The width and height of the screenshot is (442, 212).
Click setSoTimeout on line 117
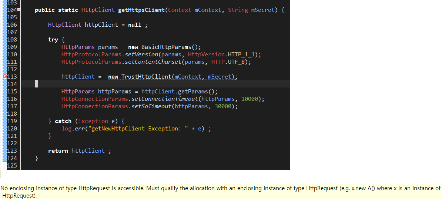pos(151,106)
